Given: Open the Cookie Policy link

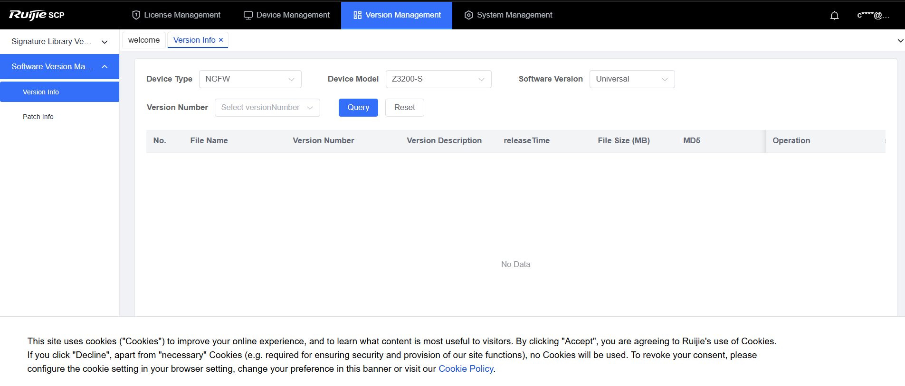Looking at the screenshot, I should (466, 369).
